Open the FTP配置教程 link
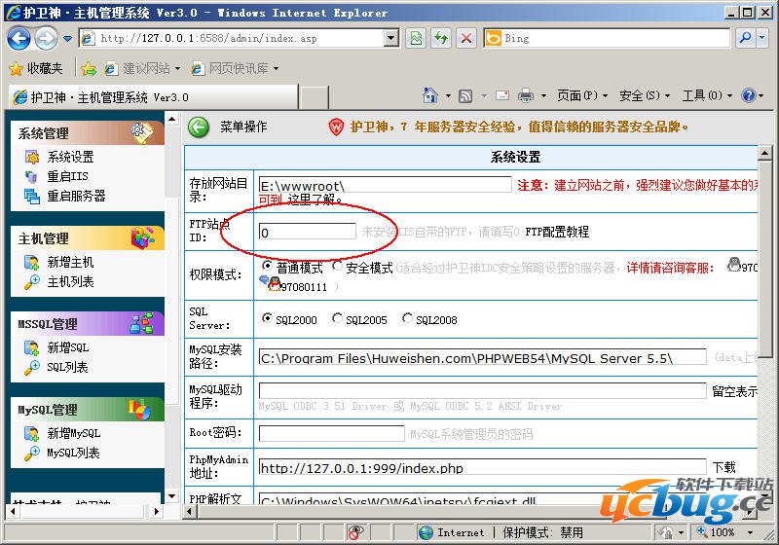The width and height of the screenshot is (779, 545). click(x=557, y=232)
